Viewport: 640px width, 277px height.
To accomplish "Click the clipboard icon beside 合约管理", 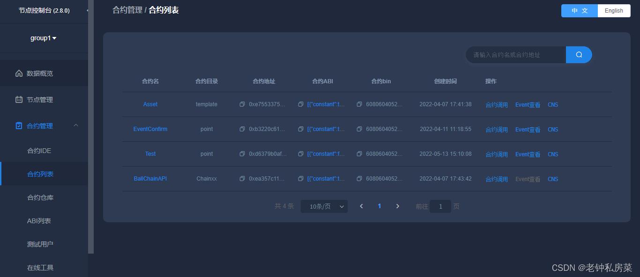I will tap(19, 126).
